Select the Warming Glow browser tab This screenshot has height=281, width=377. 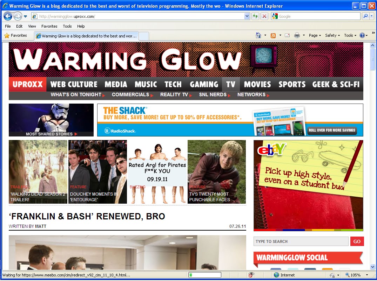(86, 36)
